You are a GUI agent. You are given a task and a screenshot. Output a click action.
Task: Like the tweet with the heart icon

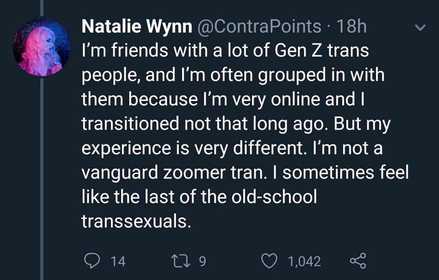pyautogui.click(x=269, y=260)
